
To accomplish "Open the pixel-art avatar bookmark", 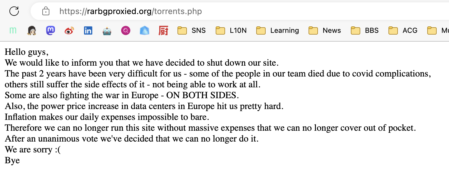I will pyautogui.click(x=32, y=30).
